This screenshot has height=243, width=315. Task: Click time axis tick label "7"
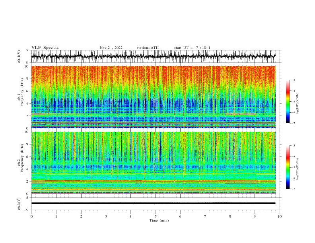pos(205,216)
